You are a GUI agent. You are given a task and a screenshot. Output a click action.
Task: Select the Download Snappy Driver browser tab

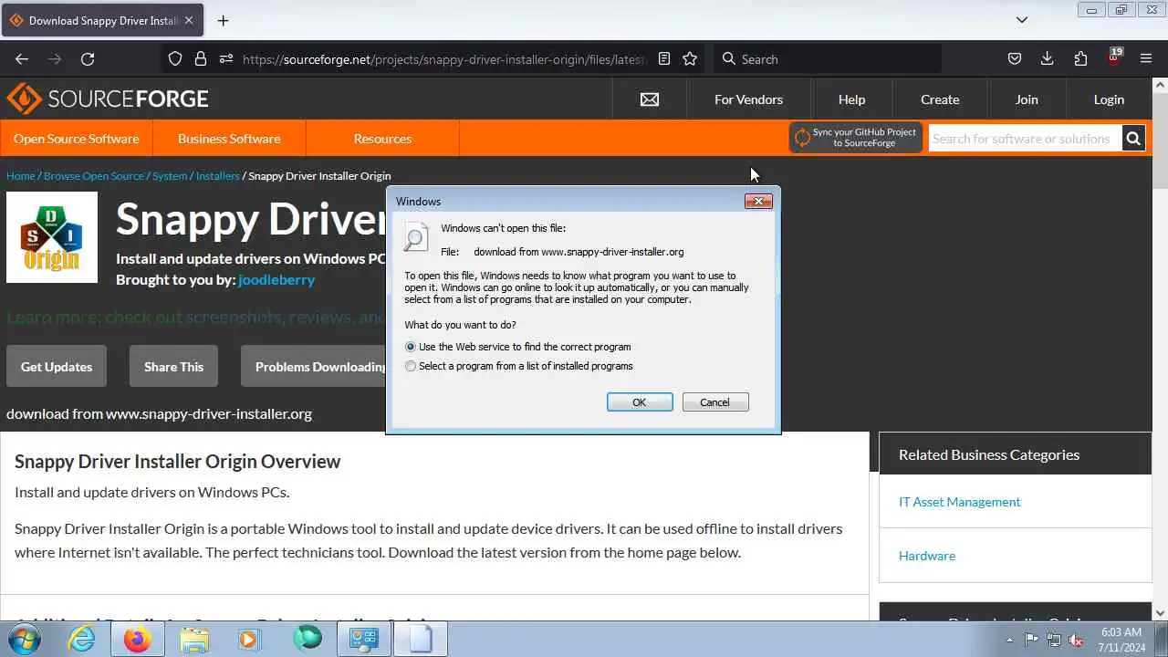(102, 20)
